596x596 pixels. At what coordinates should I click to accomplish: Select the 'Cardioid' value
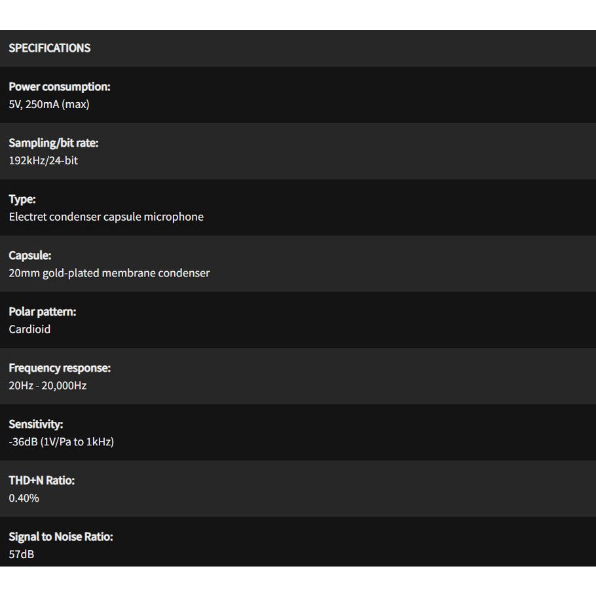29,329
